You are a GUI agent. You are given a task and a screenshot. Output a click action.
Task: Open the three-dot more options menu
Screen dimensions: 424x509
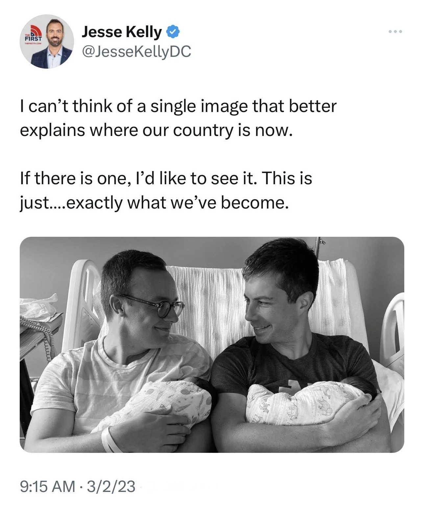coord(395,32)
